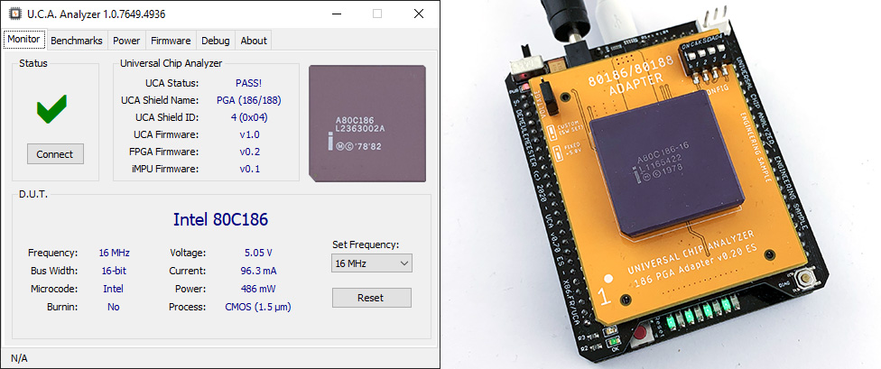Click the Burnin No value
Screen dimensions: 881x369
point(114,307)
